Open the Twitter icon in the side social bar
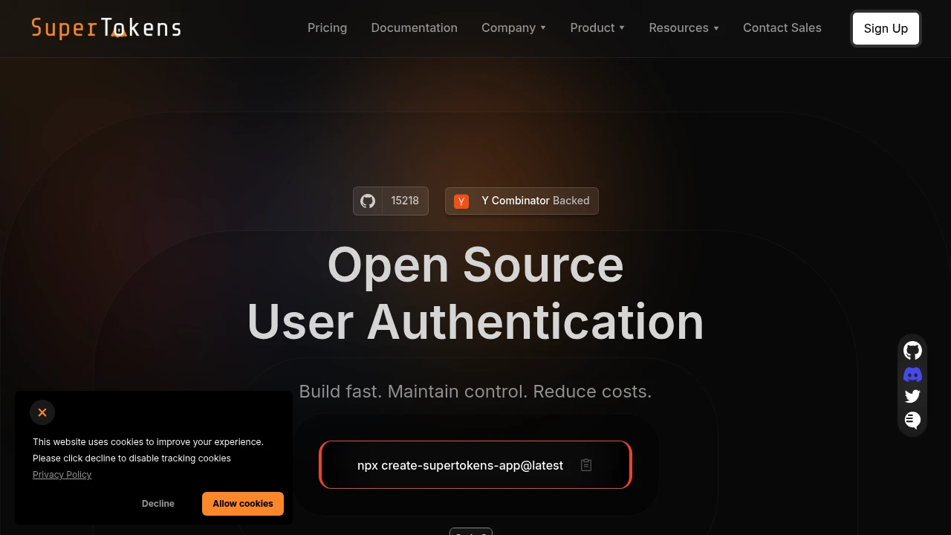 click(x=912, y=397)
